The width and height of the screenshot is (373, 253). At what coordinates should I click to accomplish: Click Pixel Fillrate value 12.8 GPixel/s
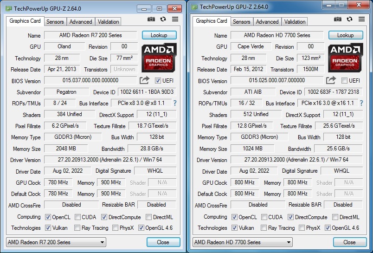(252, 126)
